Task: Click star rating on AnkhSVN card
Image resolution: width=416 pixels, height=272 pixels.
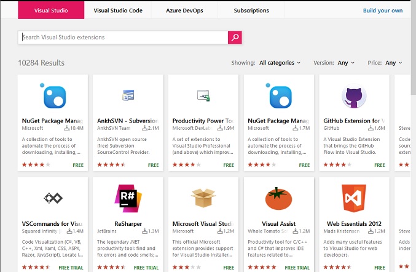Action: (x=111, y=165)
